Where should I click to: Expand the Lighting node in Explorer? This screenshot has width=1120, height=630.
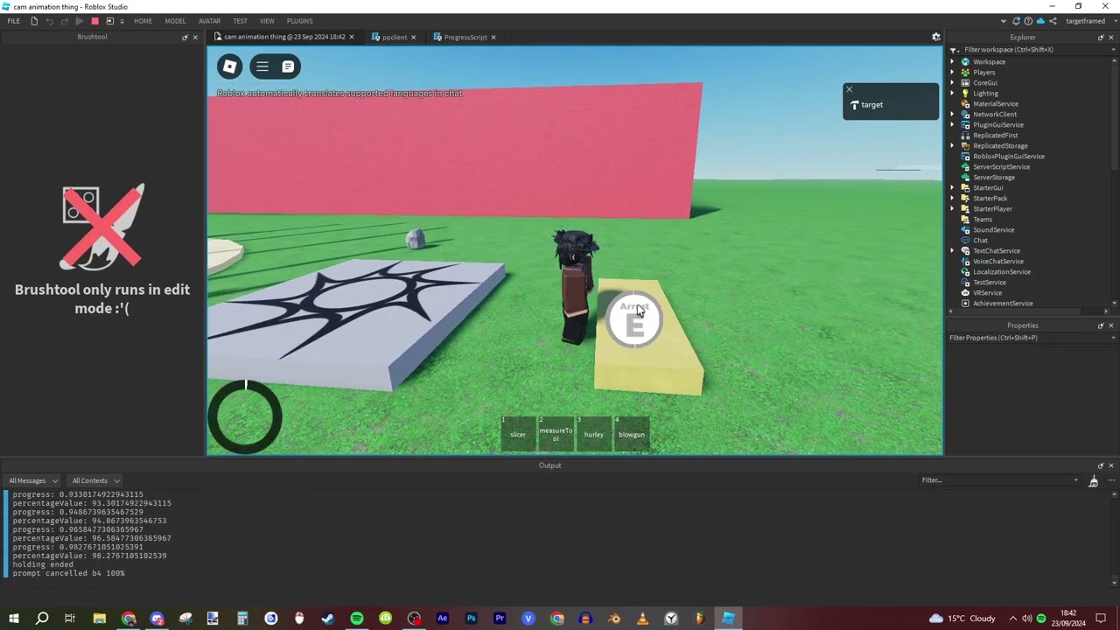953,94
